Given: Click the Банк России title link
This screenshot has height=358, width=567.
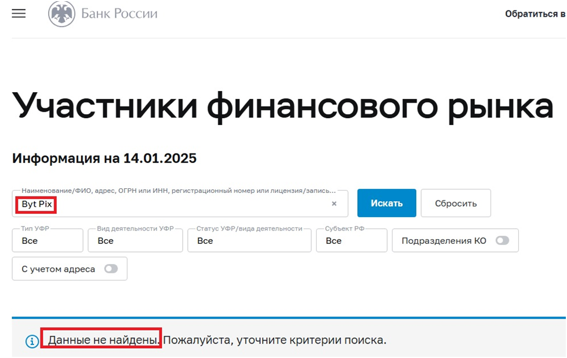Looking at the screenshot, I should [119, 14].
